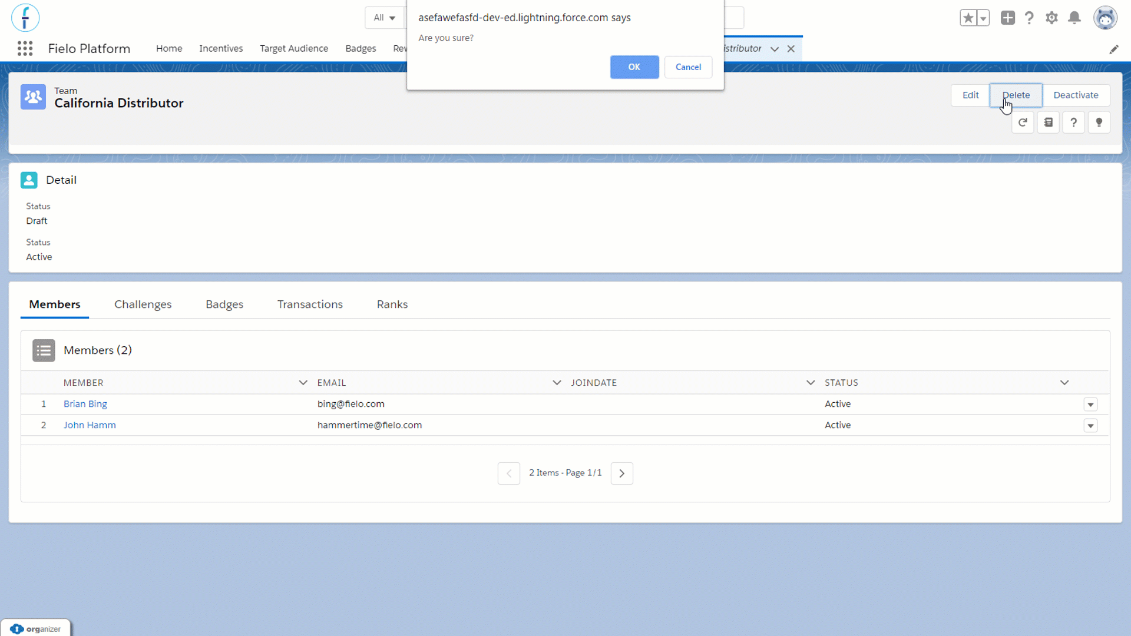
Task: Open the All search scope dropdown
Action: coord(384,18)
